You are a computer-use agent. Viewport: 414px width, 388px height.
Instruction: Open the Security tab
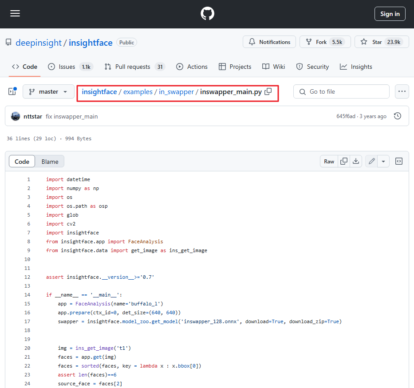[313, 67]
